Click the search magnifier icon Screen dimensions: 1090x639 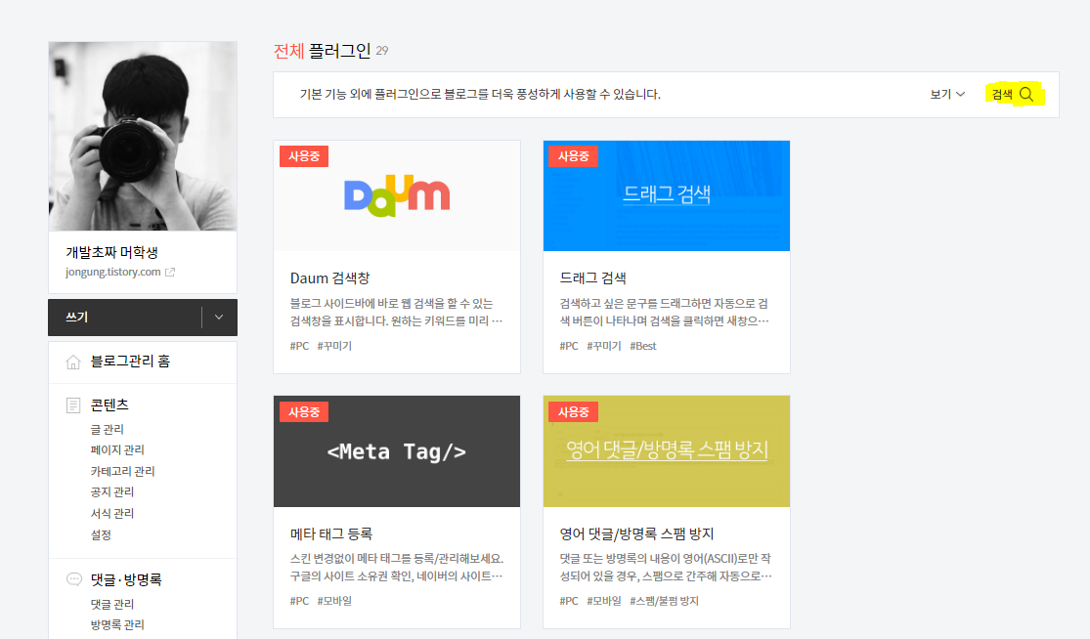click(x=1026, y=95)
